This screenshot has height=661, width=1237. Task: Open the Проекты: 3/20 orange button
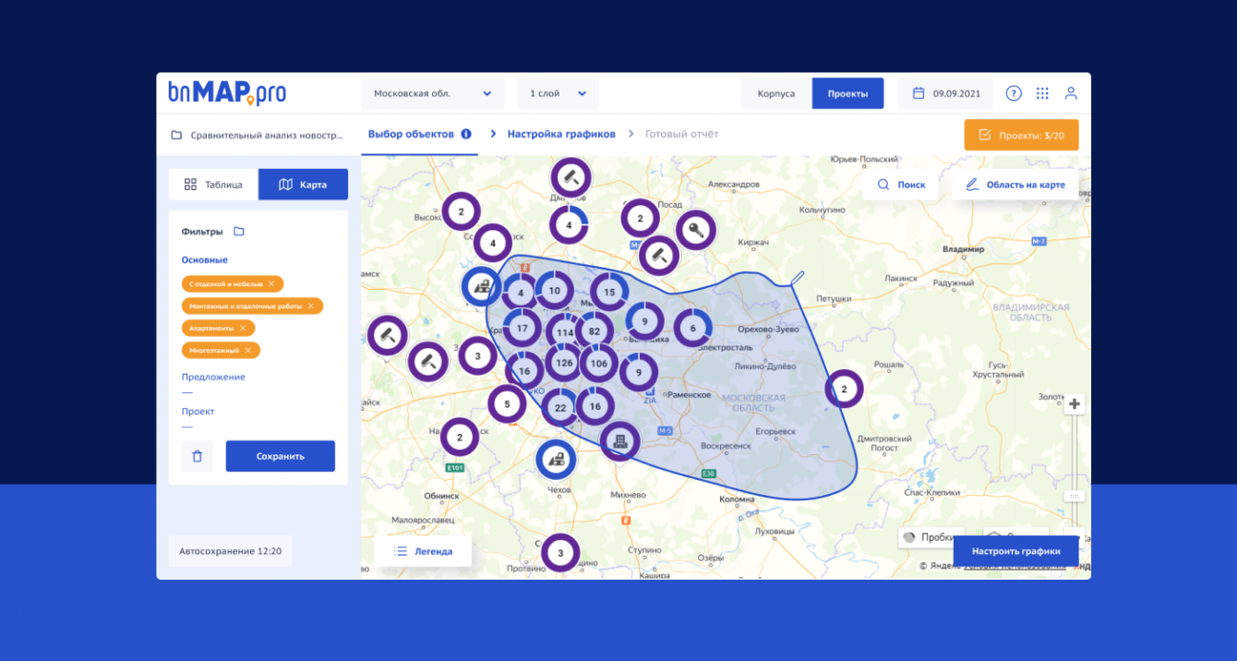1021,135
